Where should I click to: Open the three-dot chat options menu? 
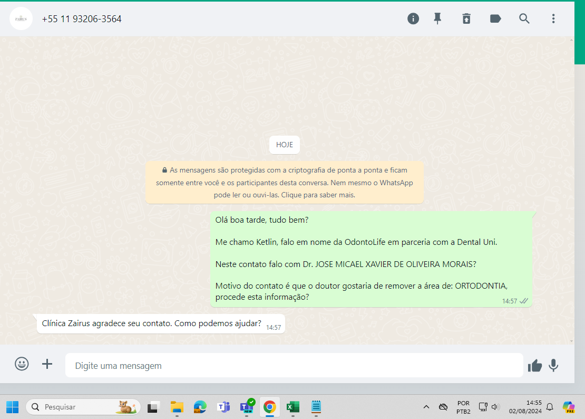point(553,18)
